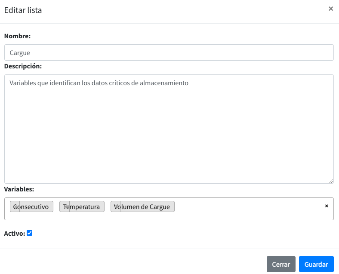
Task: Grab the Descripción textarea resize handle
Action: click(331, 181)
